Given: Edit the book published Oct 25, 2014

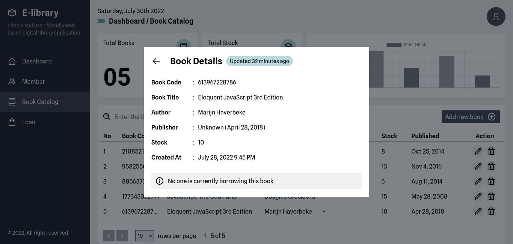Looking at the screenshot, I should tap(478, 151).
